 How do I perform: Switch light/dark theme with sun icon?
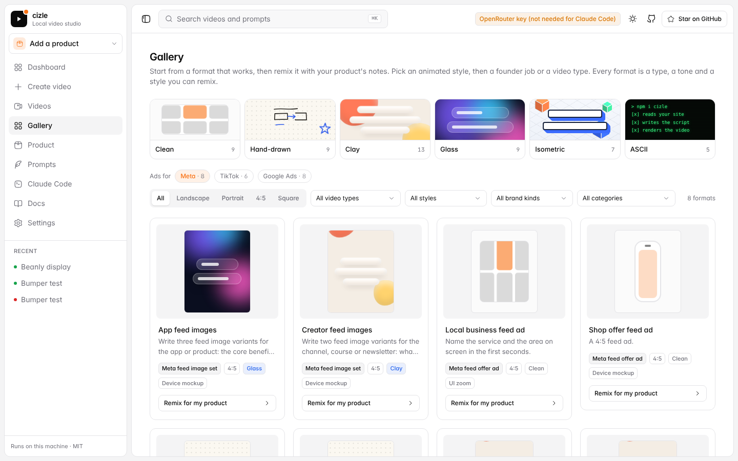pyautogui.click(x=633, y=19)
